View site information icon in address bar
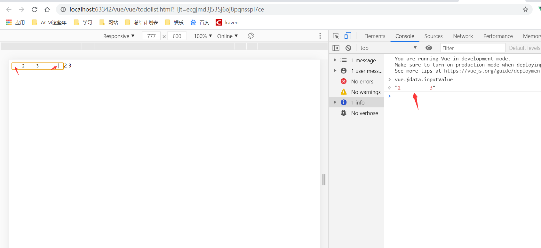541x248 pixels. point(63,10)
